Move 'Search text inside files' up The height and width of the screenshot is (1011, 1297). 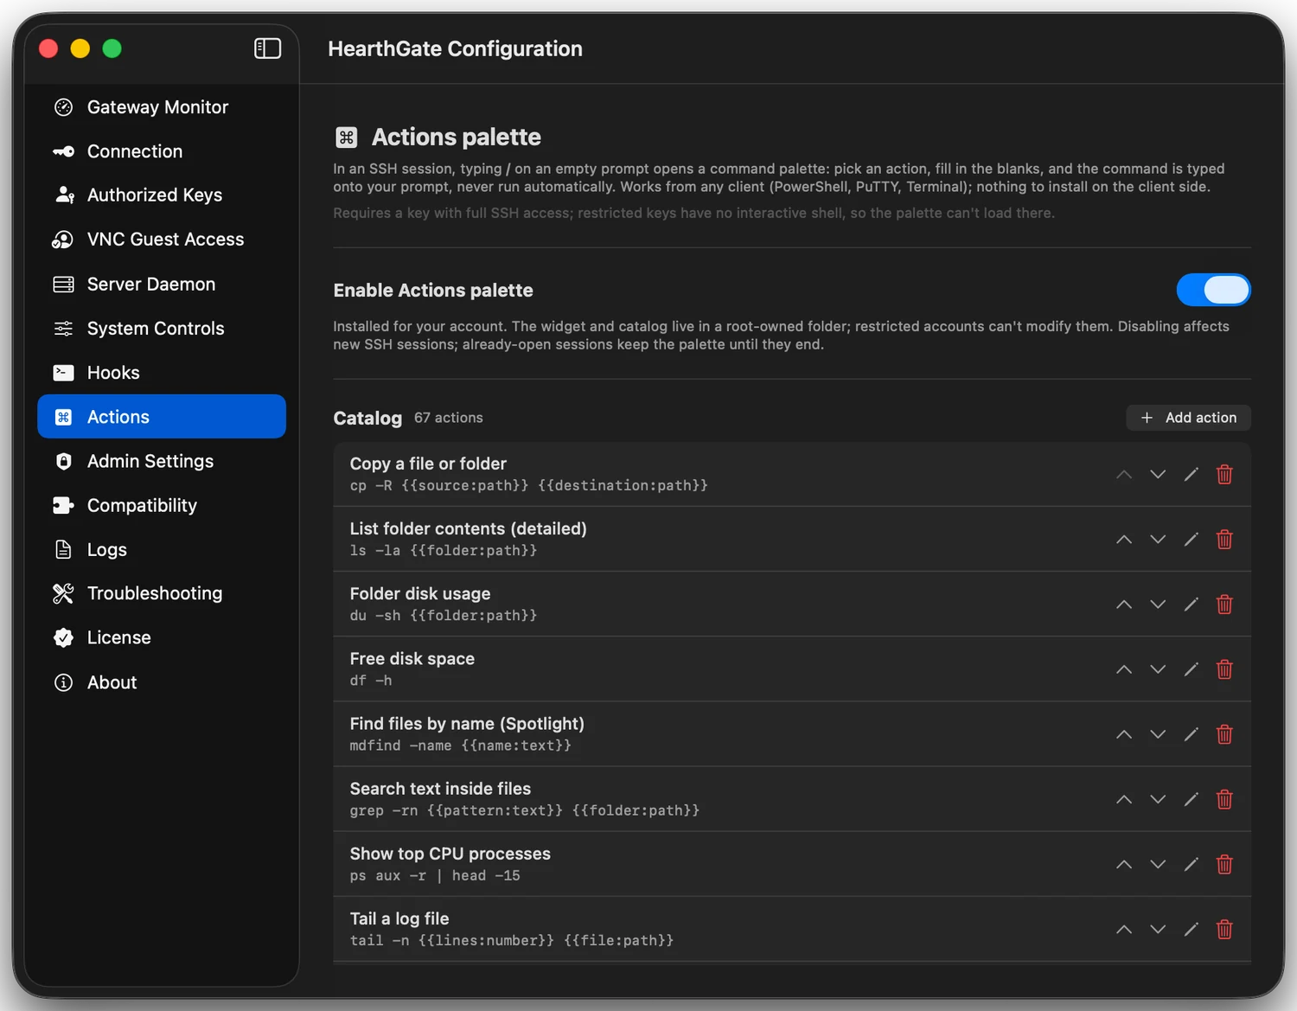(1124, 799)
